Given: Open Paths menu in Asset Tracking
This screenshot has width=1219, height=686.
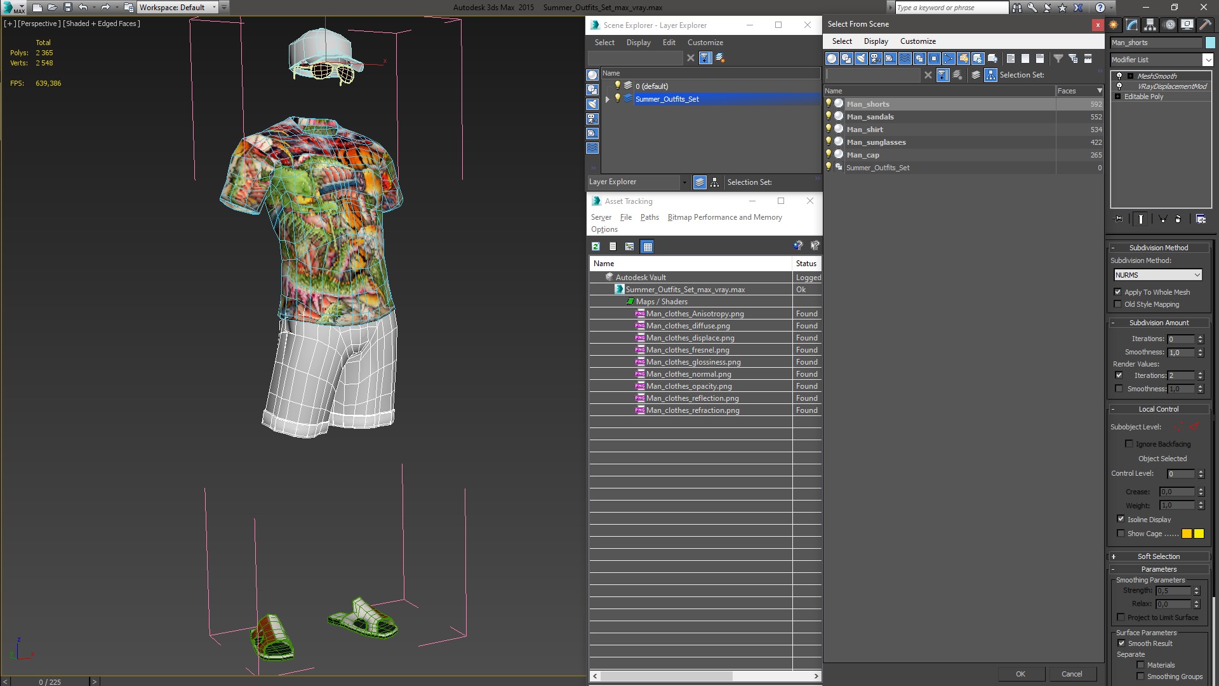Looking at the screenshot, I should click(x=649, y=217).
